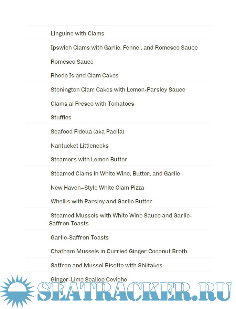Open the Linguine with Clams recipe
The width and height of the screenshot is (236, 309).
pos(77,33)
